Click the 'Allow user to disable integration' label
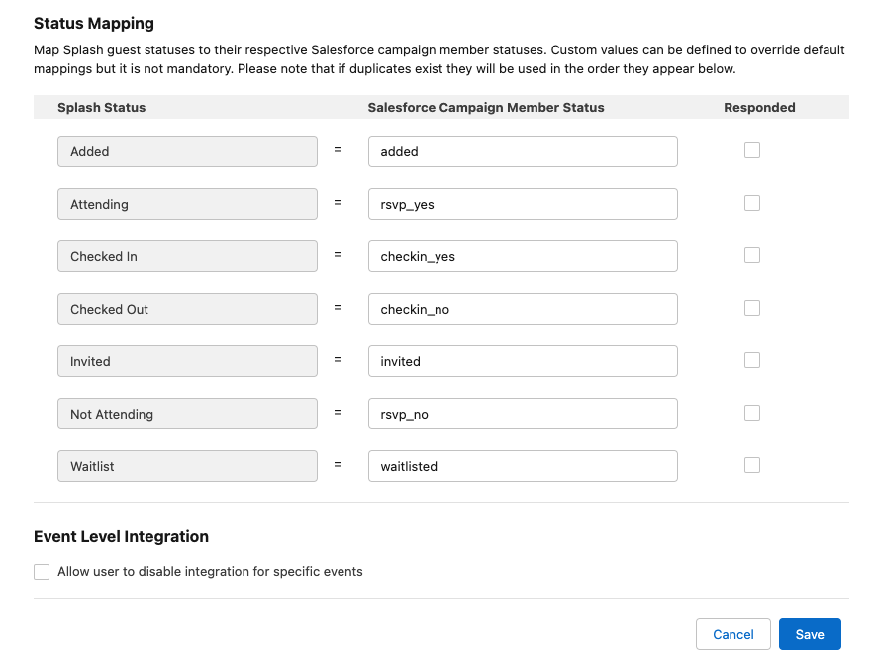877x661 pixels. (210, 572)
